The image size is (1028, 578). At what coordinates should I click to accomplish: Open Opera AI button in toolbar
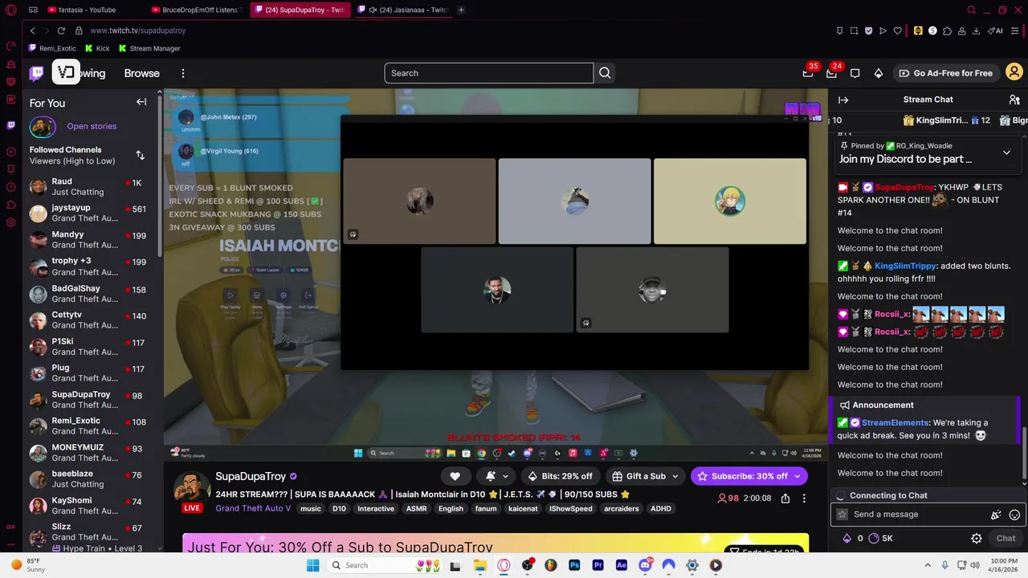tap(996, 31)
